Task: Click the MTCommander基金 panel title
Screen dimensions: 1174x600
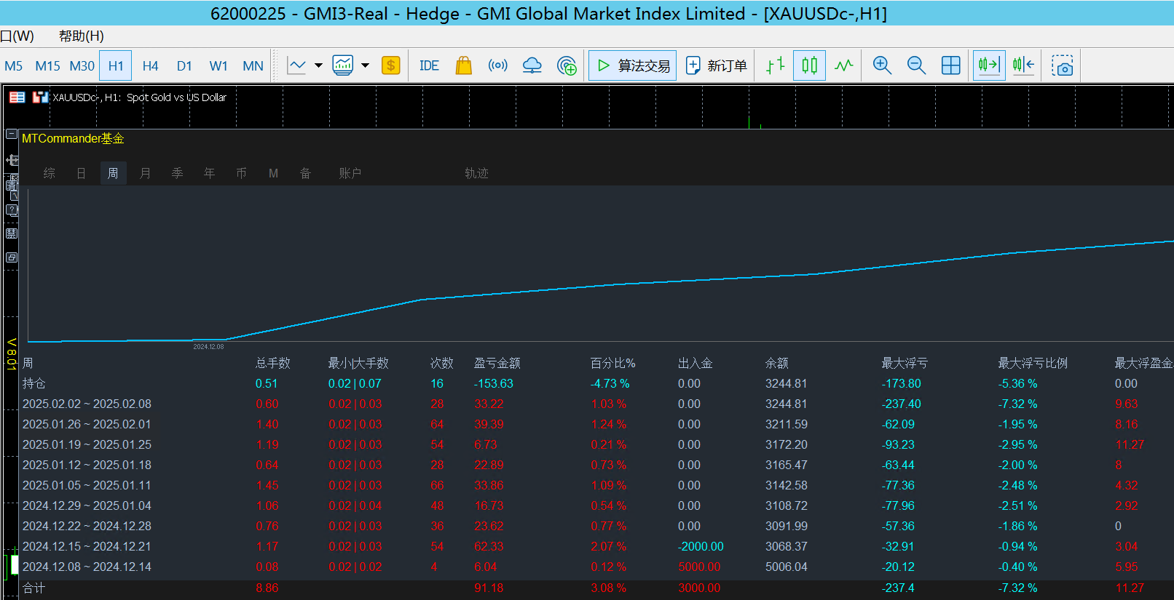Action: [x=73, y=138]
